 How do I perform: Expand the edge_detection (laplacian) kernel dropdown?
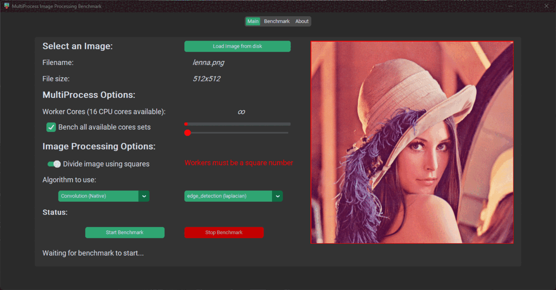tap(234, 196)
